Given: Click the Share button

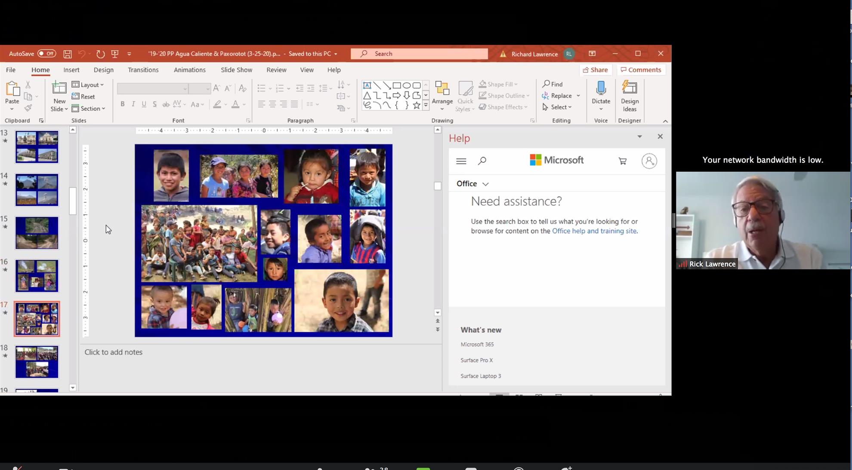Looking at the screenshot, I should 595,70.
